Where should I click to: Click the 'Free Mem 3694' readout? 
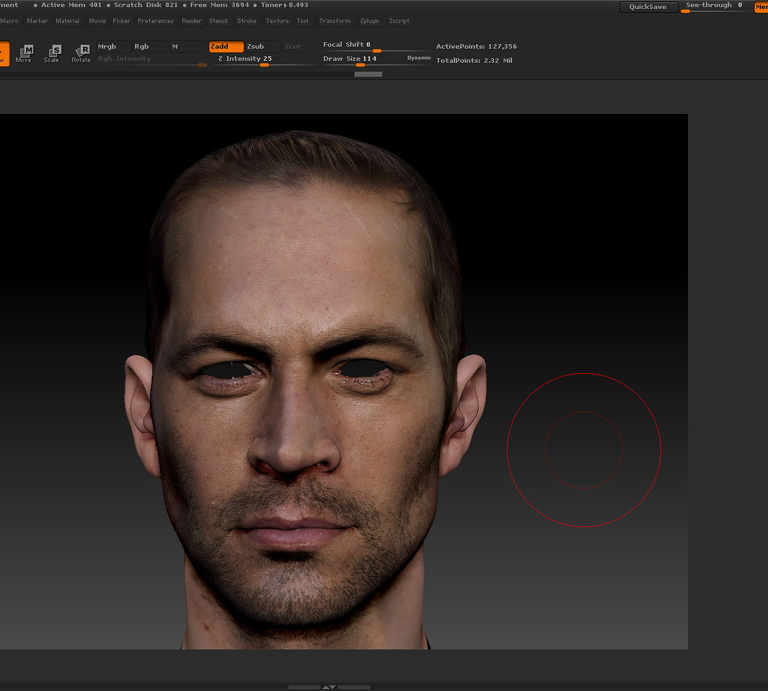[220, 5]
